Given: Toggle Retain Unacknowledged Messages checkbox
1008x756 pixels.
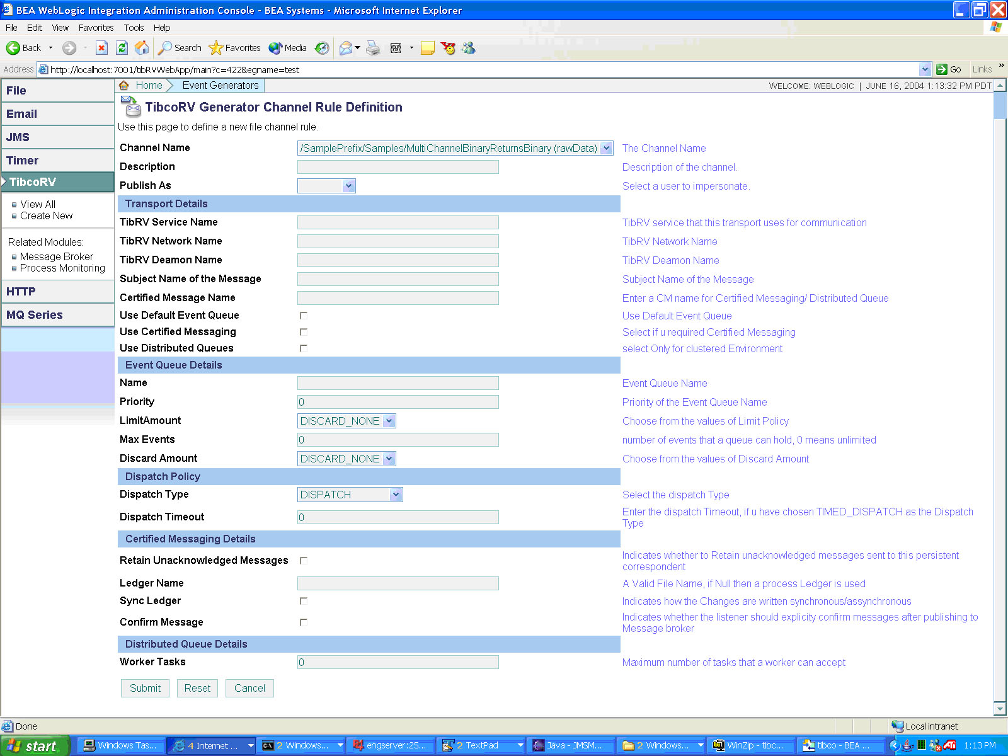Looking at the screenshot, I should [x=304, y=561].
